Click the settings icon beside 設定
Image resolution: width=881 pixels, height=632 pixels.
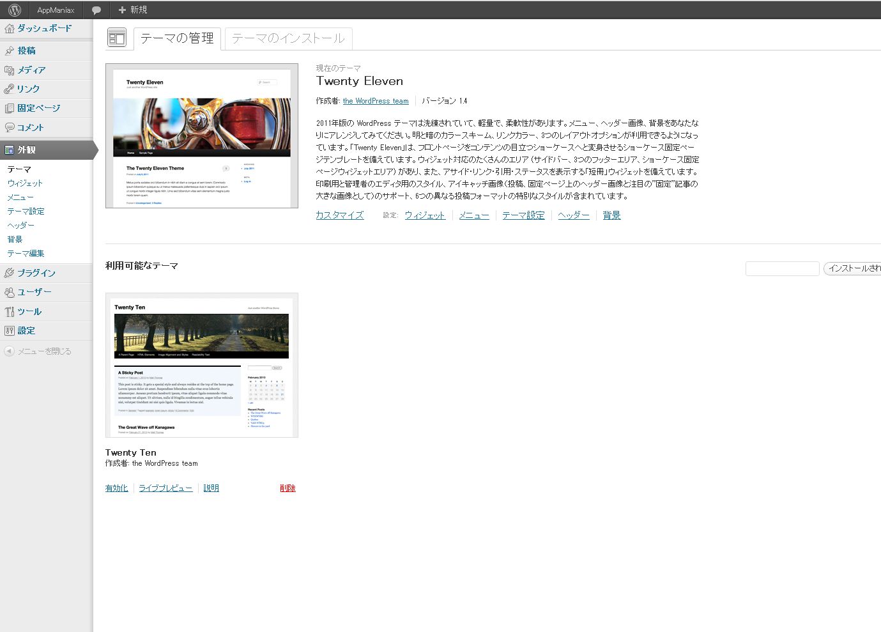point(9,330)
